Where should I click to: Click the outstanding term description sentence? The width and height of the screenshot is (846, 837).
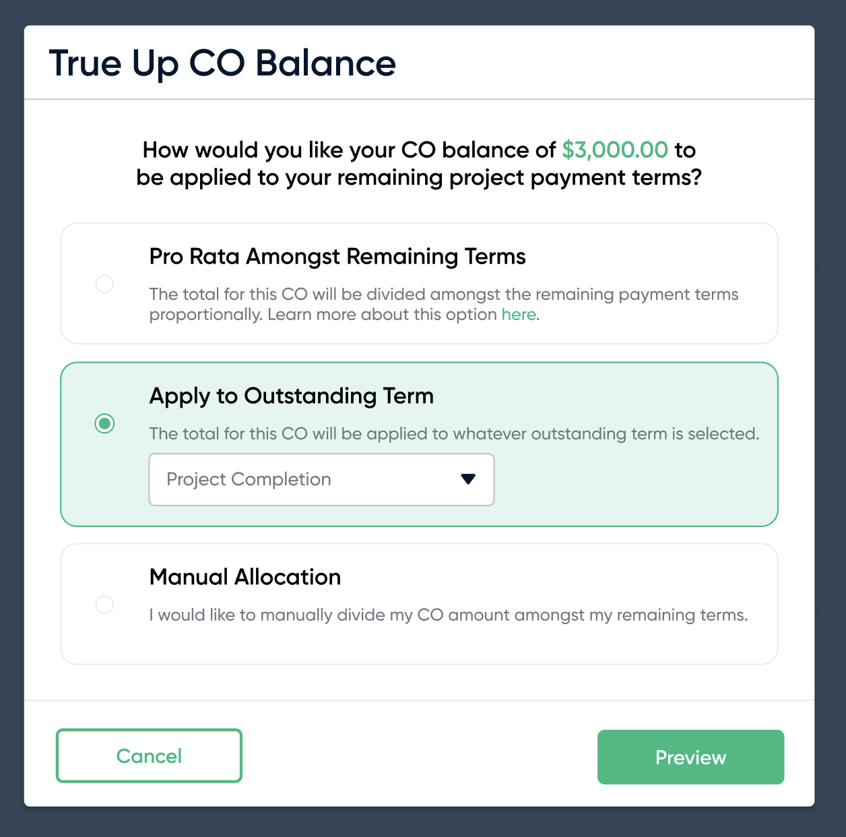[454, 434]
